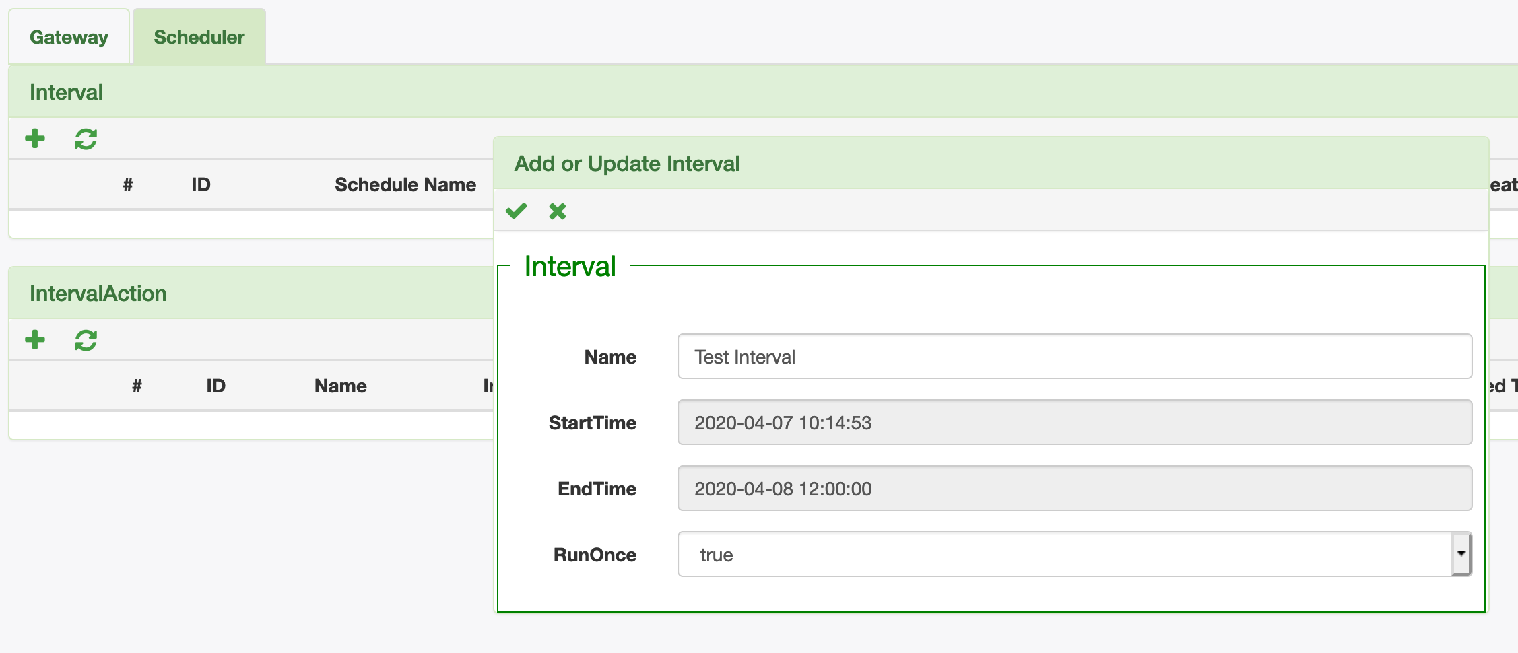Cancel the dialog with the X icon

(558, 211)
